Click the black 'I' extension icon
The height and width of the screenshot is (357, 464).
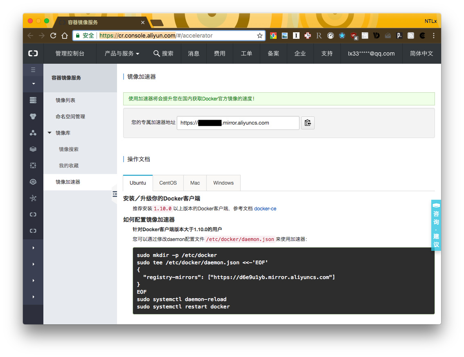click(x=296, y=36)
